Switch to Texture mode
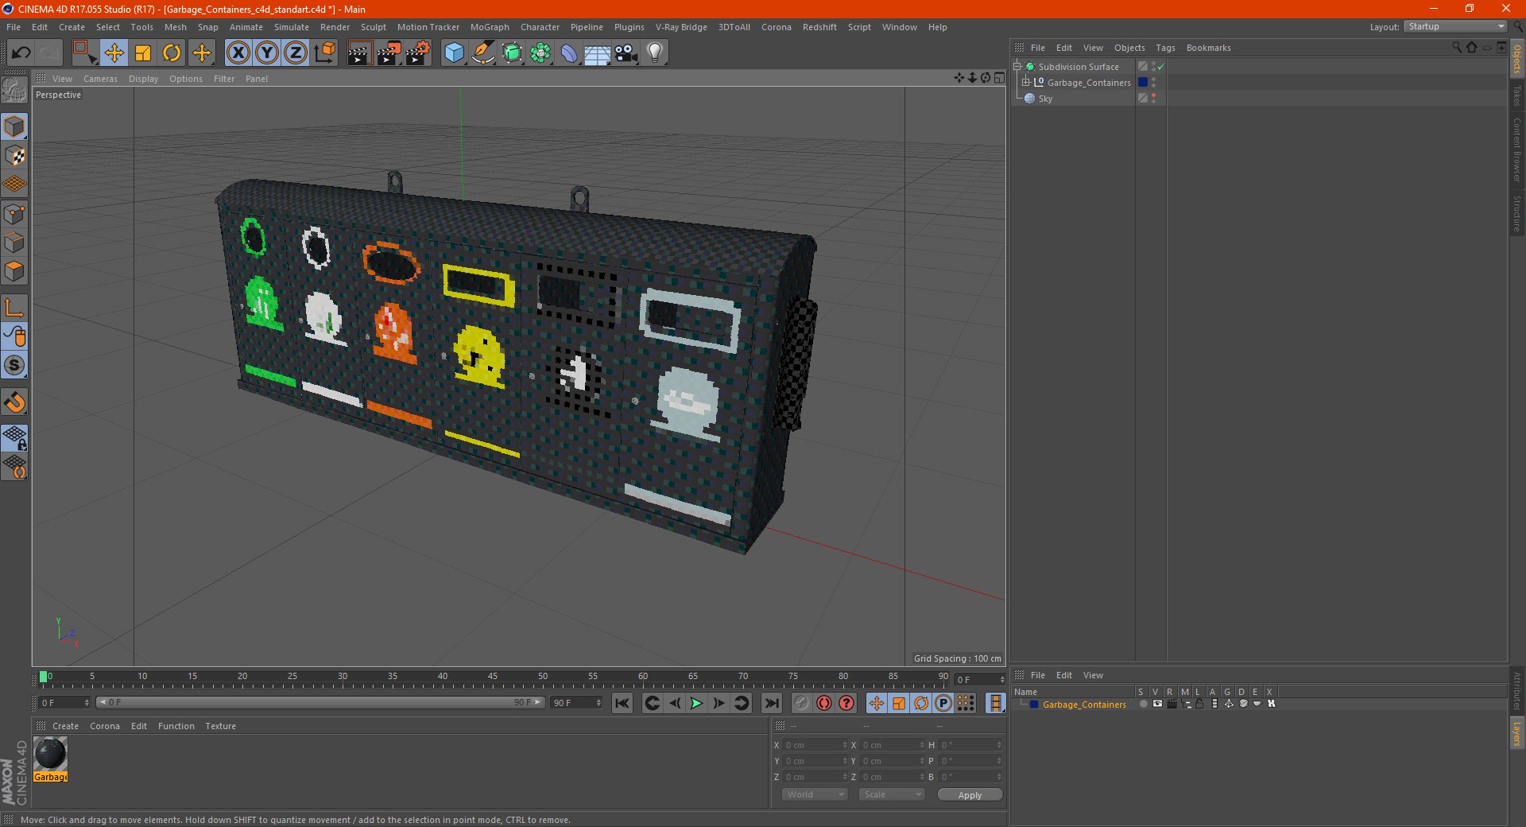The height and width of the screenshot is (827, 1526). coord(15,156)
